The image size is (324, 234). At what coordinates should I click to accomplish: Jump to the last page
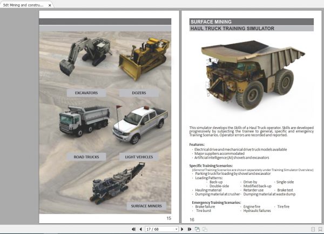click(x=190, y=229)
